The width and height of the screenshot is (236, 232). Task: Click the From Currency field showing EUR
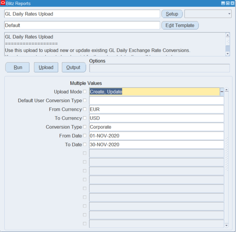click(157, 109)
